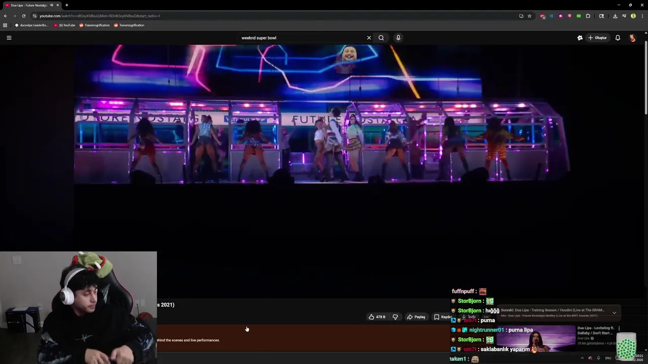Expand the Sonraki playlist panel chevron
648x364 pixels.
click(x=614, y=312)
